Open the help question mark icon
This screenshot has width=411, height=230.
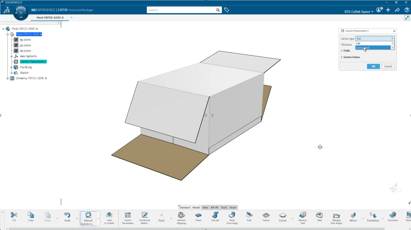pyautogui.click(x=407, y=10)
